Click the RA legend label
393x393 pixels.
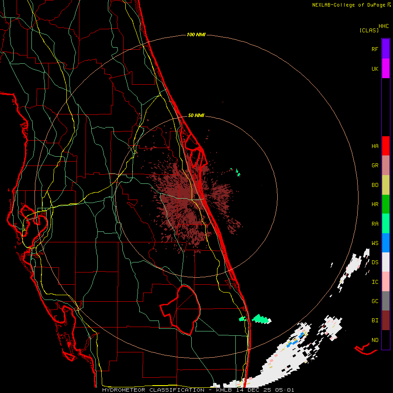tap(375, 224)
